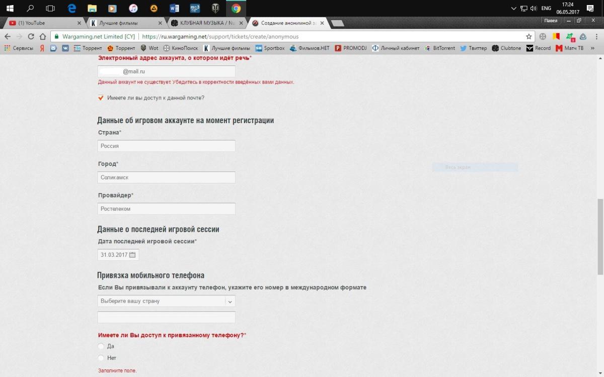Screen dimensions: 604x377
Task: Expand the bookmarks overflow chevron
Action: (592, 48)
